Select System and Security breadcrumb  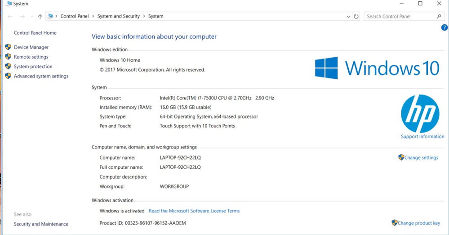119,16
